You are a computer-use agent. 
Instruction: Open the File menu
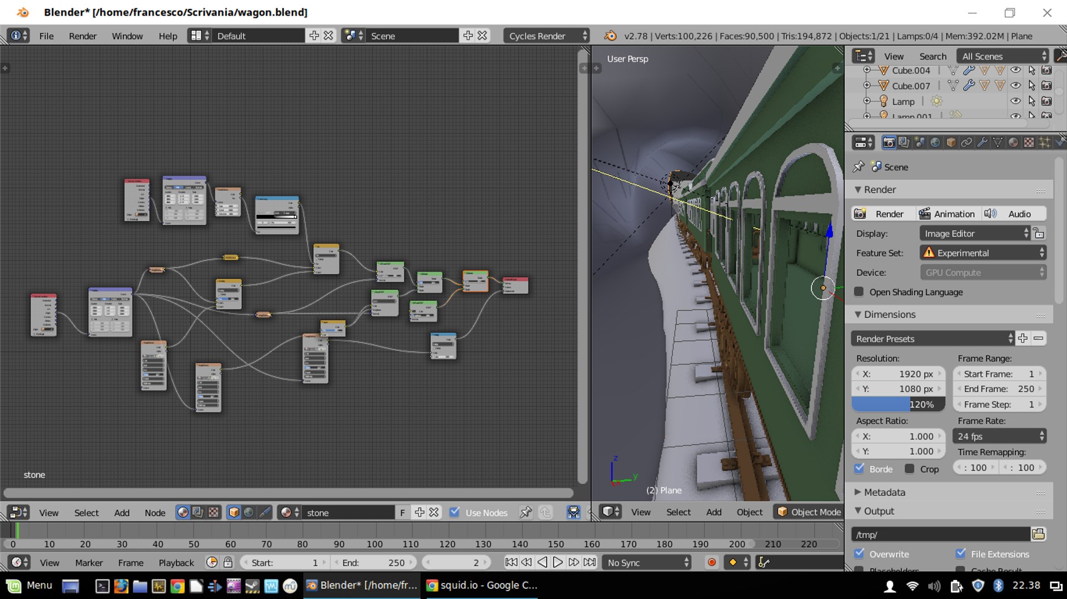tap(46, 36)
